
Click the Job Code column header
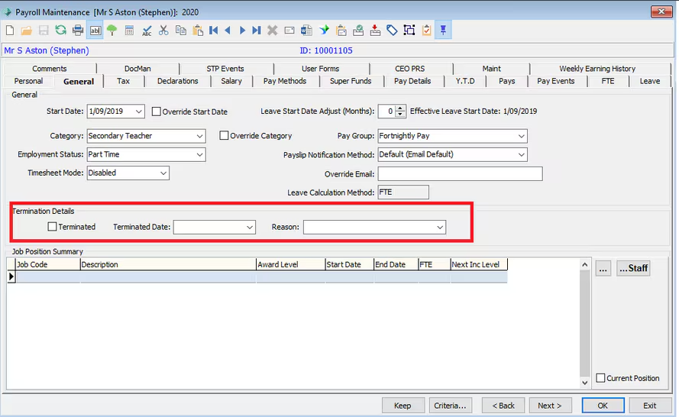click(x=47, y=264)
